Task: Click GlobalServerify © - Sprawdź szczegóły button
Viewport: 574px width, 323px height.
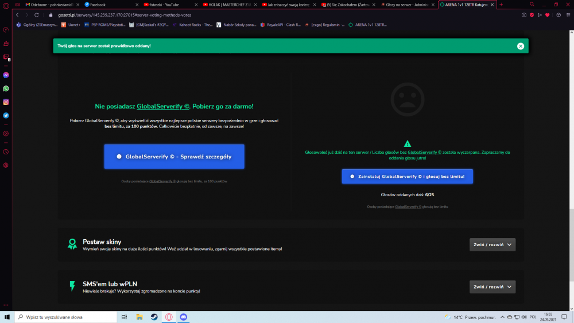Action: 174,157
